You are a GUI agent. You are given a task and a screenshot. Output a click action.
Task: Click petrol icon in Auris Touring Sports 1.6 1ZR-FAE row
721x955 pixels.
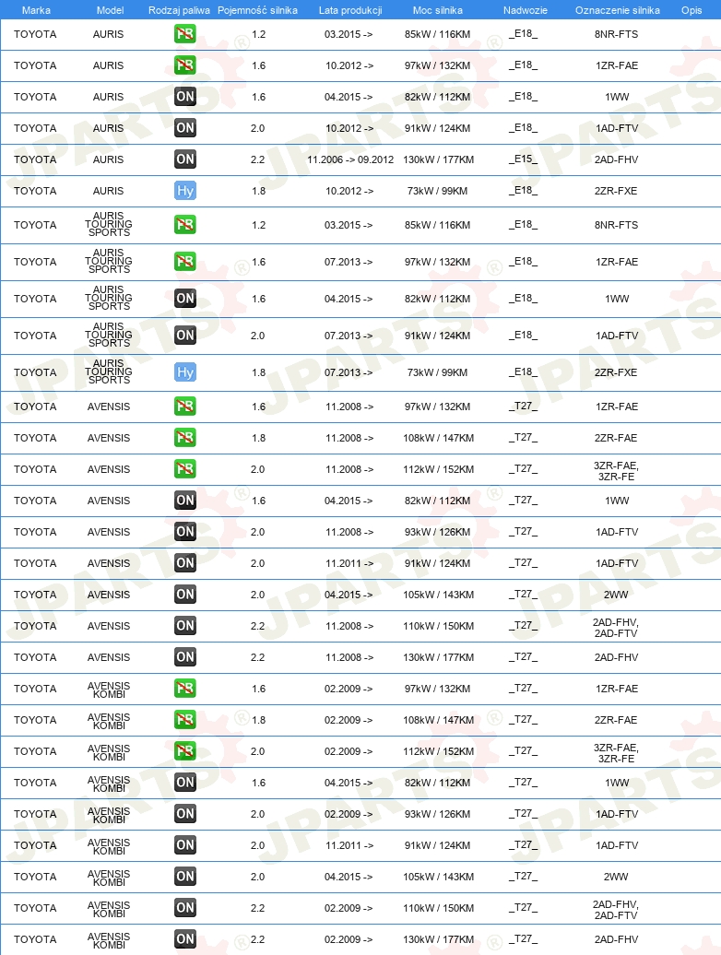tap(185, 261)
